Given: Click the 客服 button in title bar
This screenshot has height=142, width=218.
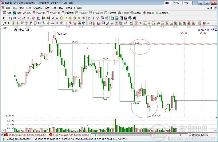Looking at the screenshot, I should point(168,3).
